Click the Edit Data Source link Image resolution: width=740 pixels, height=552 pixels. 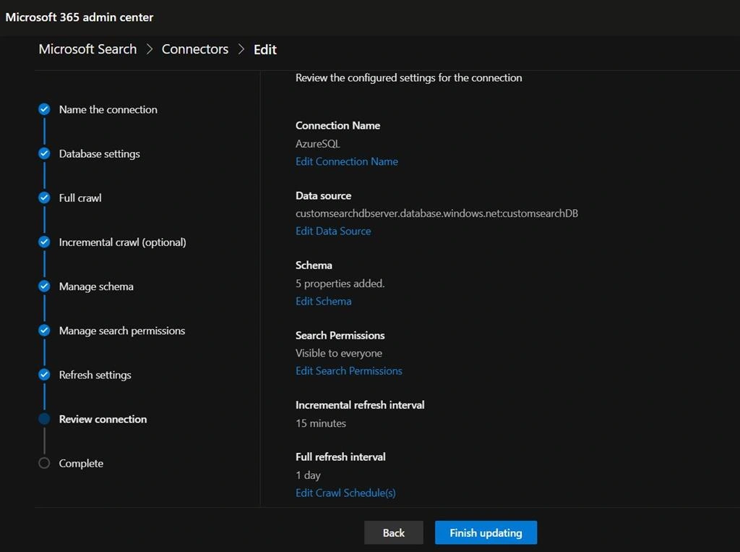pyautogui.click(x=333, y=231)
